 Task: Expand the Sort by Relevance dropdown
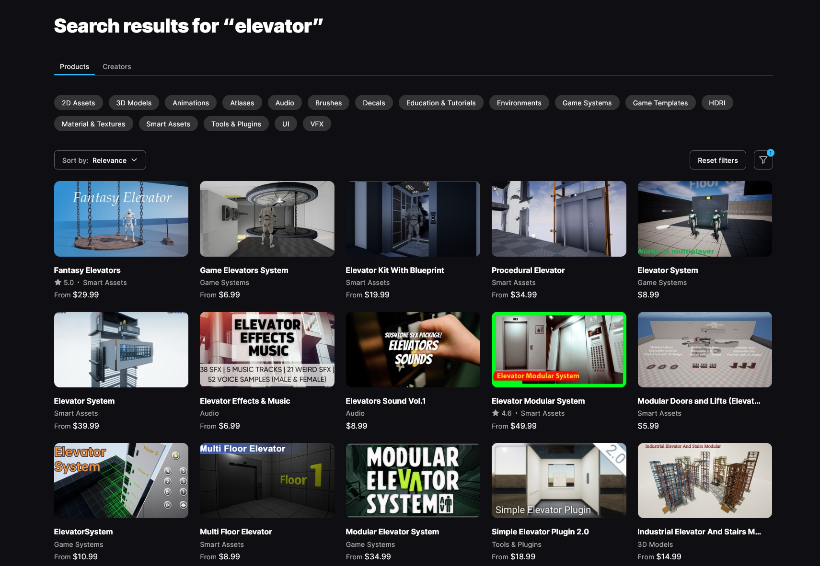click(100, 160)
